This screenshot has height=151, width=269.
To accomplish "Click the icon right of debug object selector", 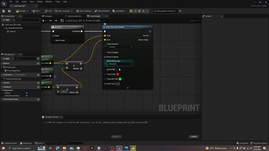I will coord(180,11).
